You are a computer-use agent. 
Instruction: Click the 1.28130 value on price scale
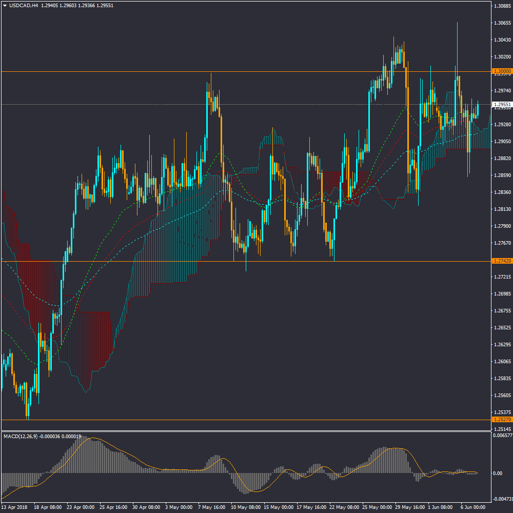502,209
